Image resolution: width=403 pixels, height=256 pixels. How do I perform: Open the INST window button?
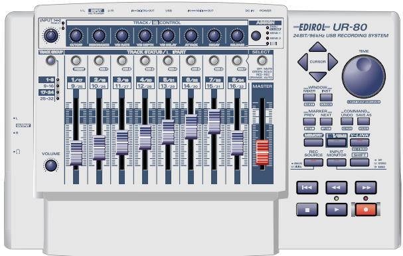click(326, 97)
